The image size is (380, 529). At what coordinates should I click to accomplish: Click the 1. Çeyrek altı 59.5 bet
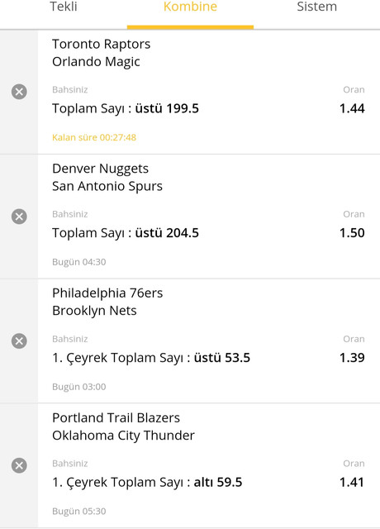tap(147, 483)
